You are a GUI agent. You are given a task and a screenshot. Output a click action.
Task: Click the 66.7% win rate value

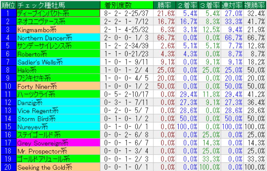(166, 37)
